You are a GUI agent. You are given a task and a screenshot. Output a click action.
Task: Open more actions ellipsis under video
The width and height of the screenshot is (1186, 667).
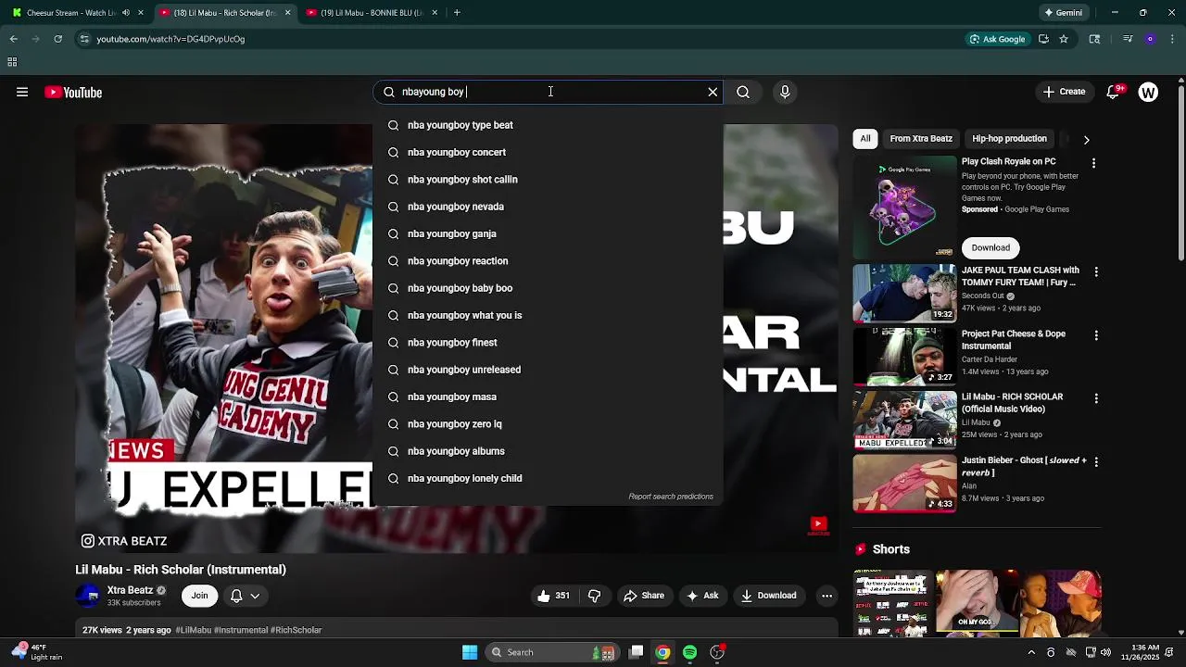coord(826,596)
